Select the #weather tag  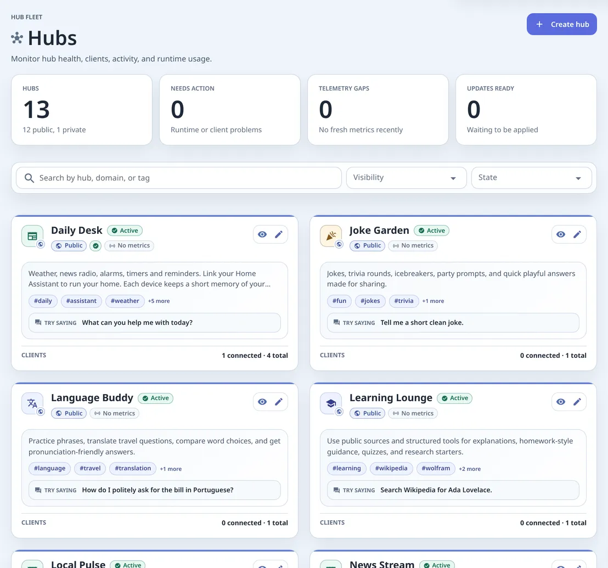coord(125,301)
